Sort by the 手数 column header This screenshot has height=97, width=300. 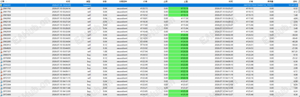point(105,1)
